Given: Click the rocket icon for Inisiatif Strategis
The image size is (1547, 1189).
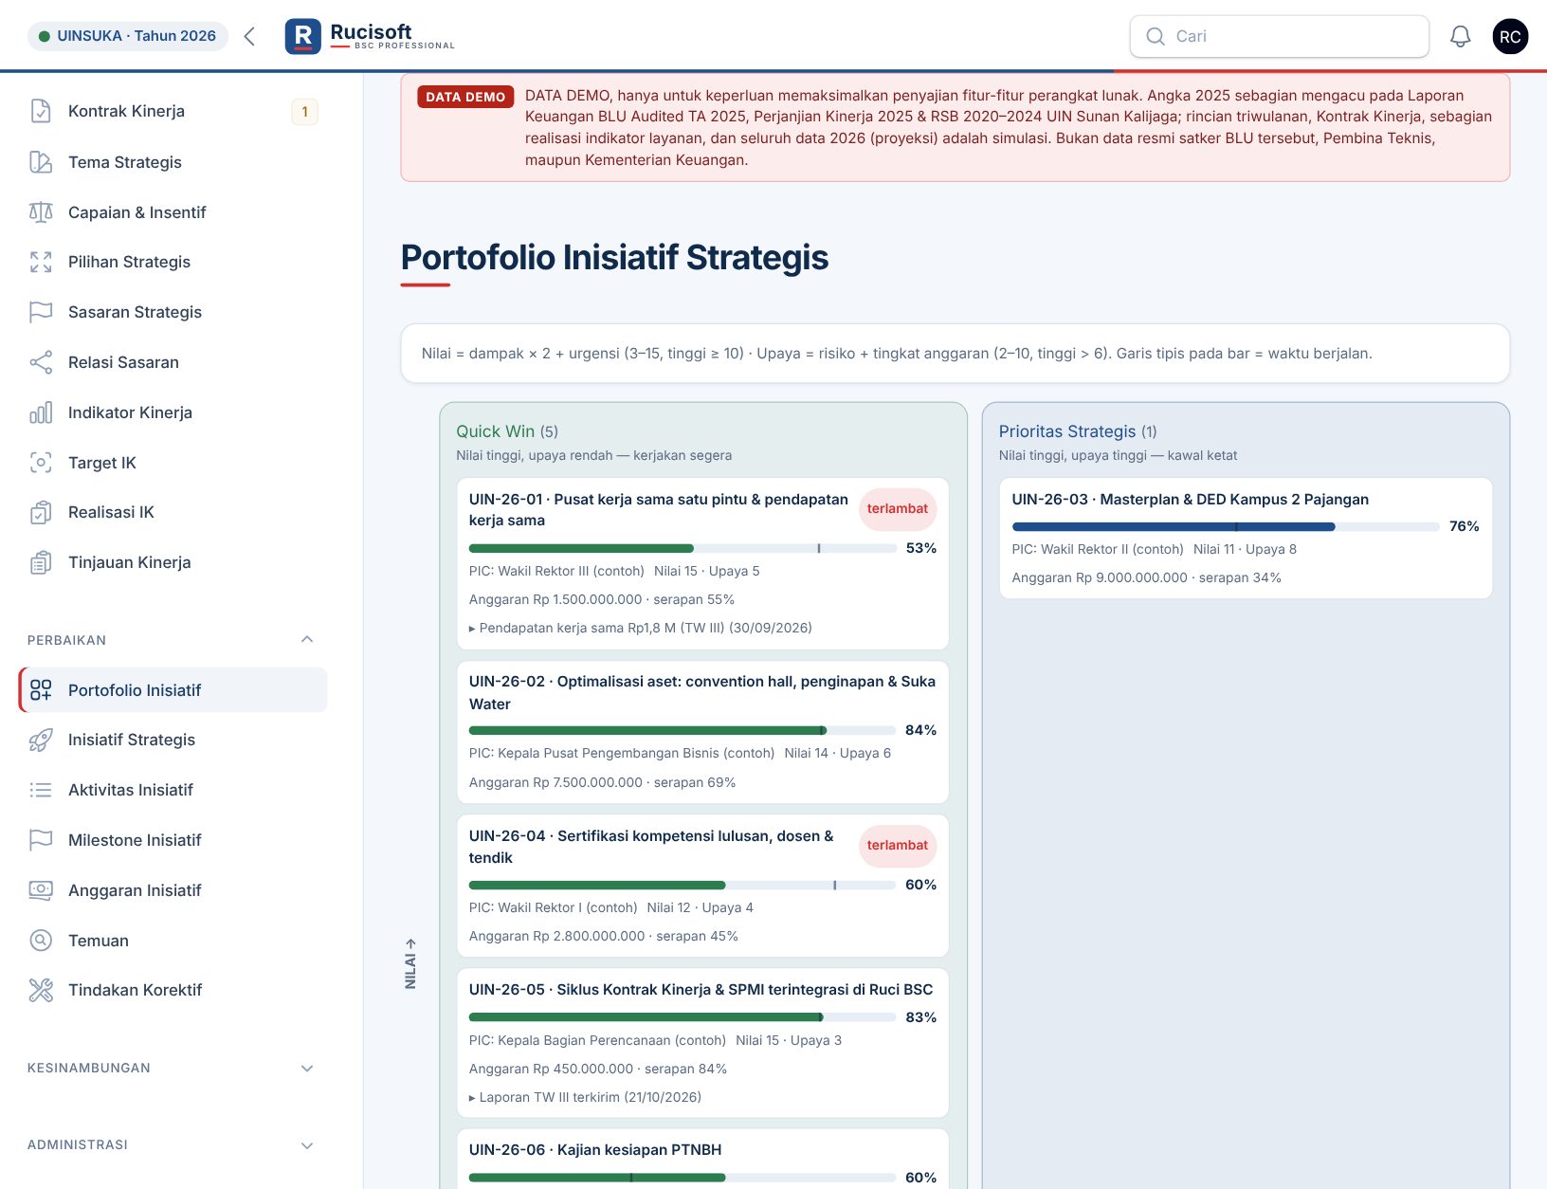Looking at the screenshot, I should coord(41,740).
